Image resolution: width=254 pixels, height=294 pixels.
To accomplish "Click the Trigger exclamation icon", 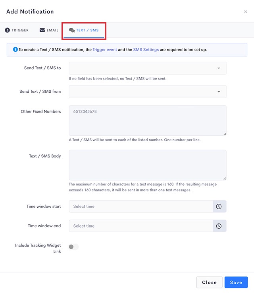I will point(7,30).
